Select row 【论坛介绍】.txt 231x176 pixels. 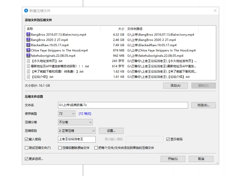[x=120, y=77]
